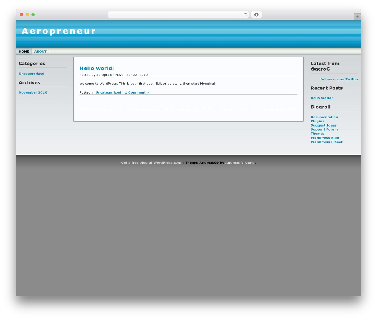
Task: Open a new tab with plus icon
Action: point(357,17)
